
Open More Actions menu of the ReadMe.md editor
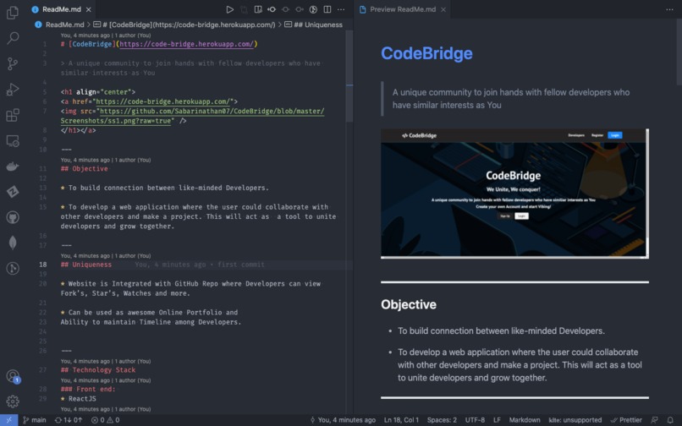click(341, 9)
